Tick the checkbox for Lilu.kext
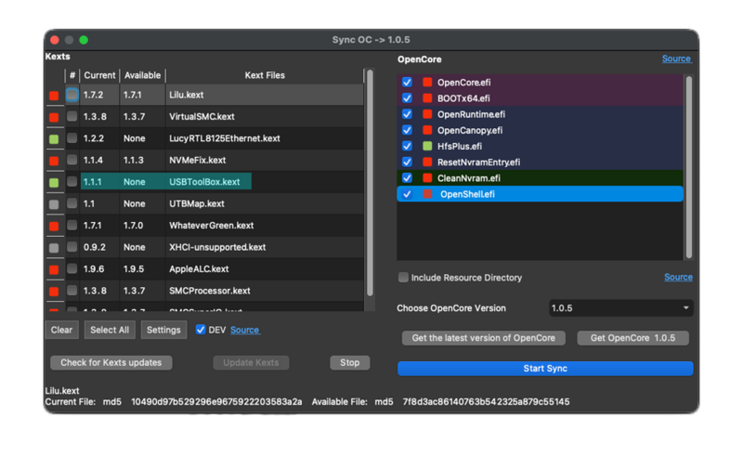This screenshot has width=743, height=469. [x=72, y=95]
